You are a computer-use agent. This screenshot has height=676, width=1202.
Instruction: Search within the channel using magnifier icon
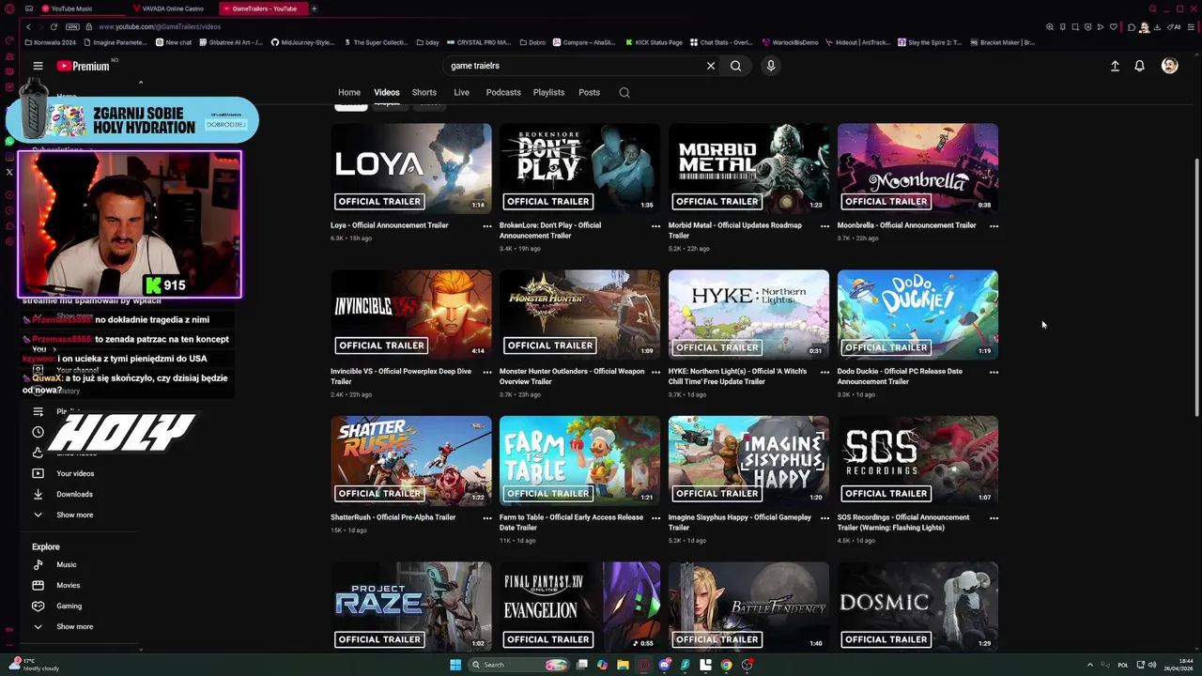[x=624, y=92]
